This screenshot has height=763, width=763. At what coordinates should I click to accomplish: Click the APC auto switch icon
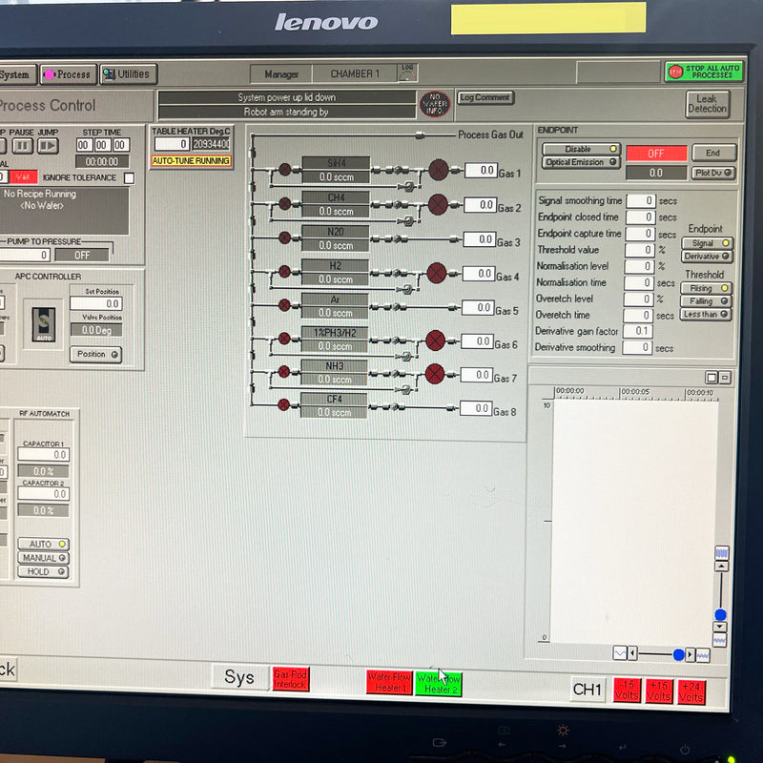(x=44, y=324)
